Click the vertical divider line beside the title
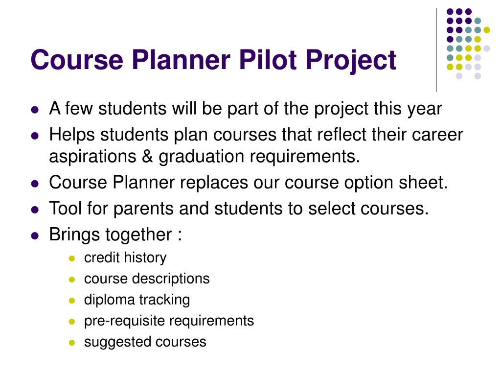Image resolution: width=501 pixels, height=376 pixels. [436, 50]
